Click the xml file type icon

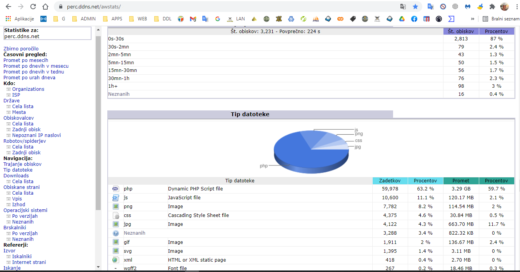(115, 260)
